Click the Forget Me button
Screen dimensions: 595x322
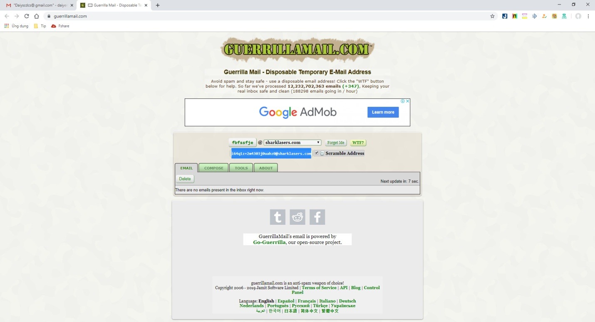pos(336,143)
